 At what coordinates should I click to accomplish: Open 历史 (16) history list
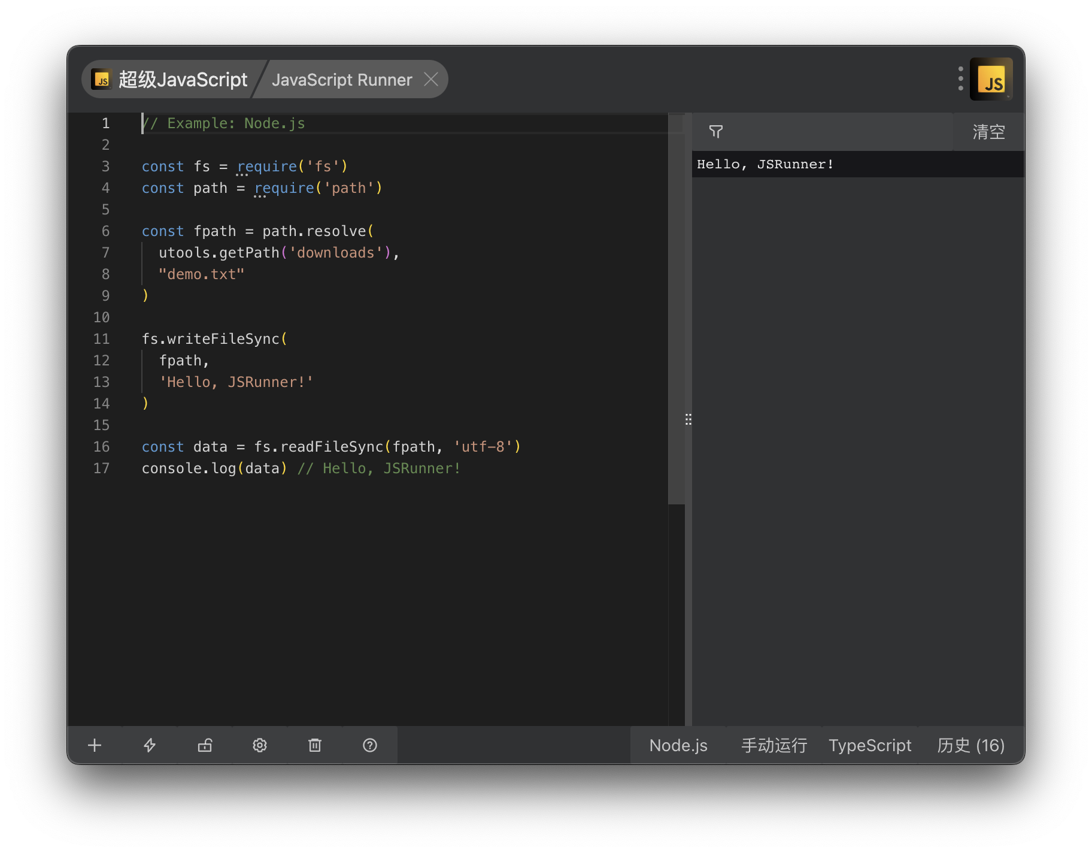pyautogui.click(x=970, y=745)
